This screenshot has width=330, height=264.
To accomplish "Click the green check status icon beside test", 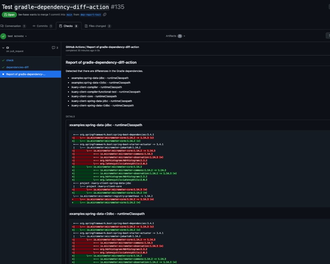I will [3, 36].
